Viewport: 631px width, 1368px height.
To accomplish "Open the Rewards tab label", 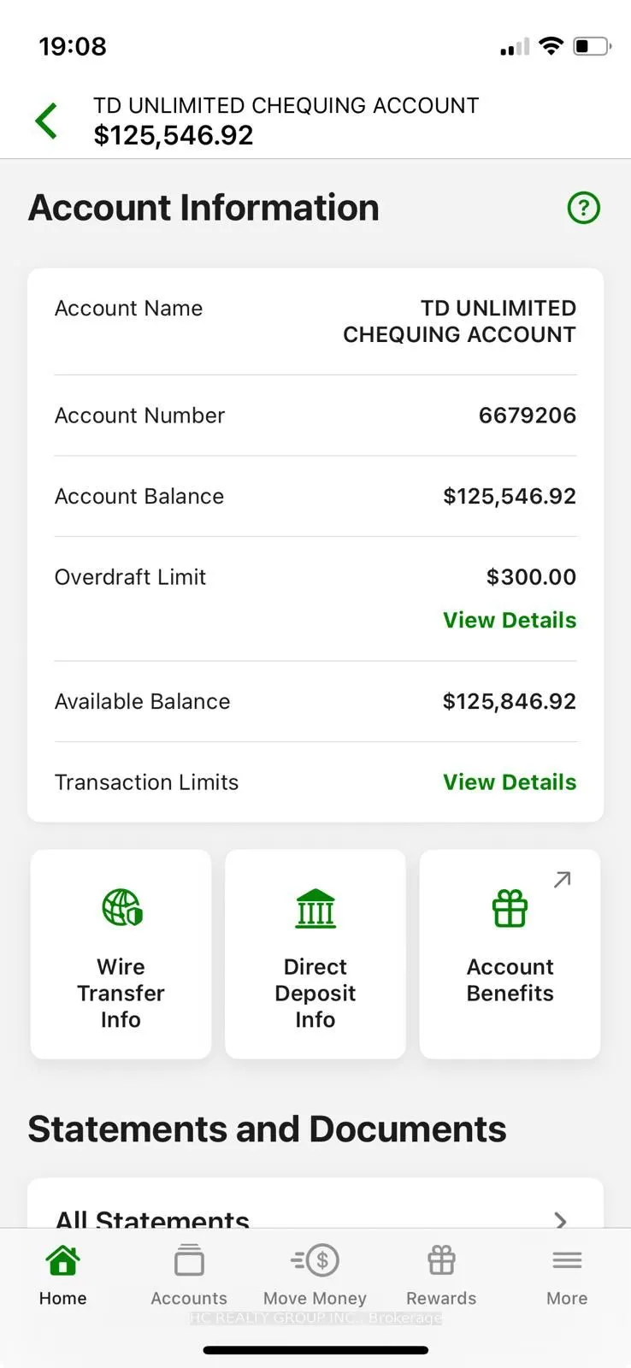I will pyautogui.click(x=441, y=1298).
